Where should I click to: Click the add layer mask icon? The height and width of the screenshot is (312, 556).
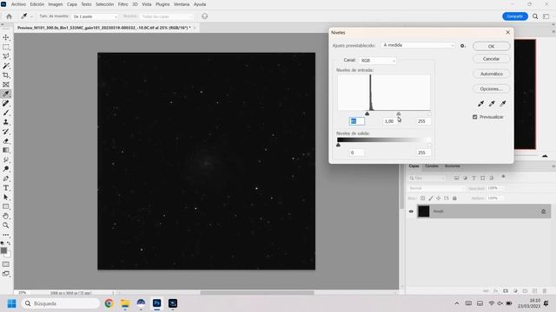click(x=506, y=291)
